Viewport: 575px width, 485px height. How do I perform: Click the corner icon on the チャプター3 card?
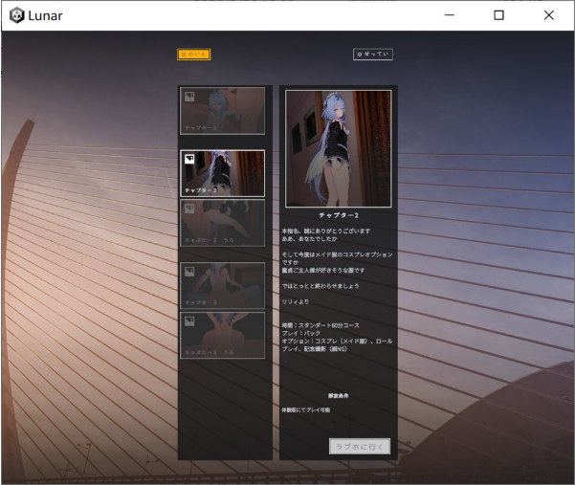coord(189,272)
